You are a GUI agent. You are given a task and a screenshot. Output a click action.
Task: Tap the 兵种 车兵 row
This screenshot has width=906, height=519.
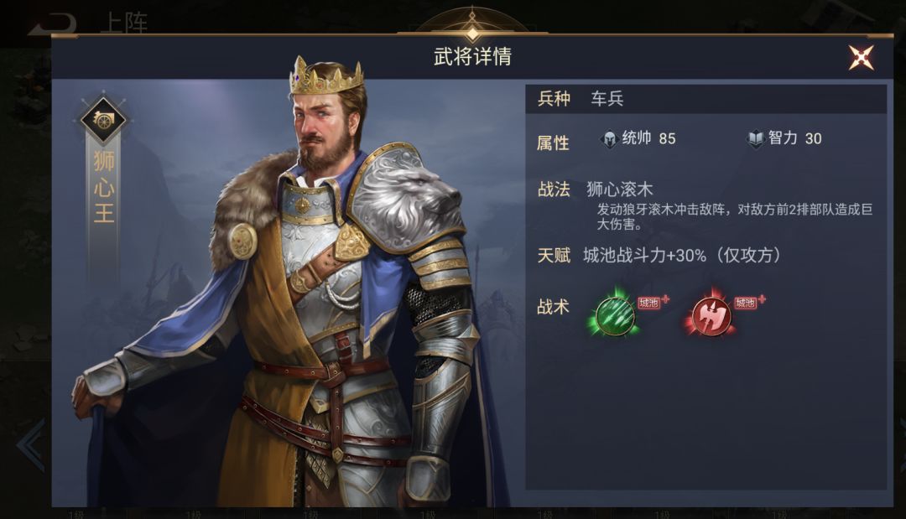(x=706, y=99)
